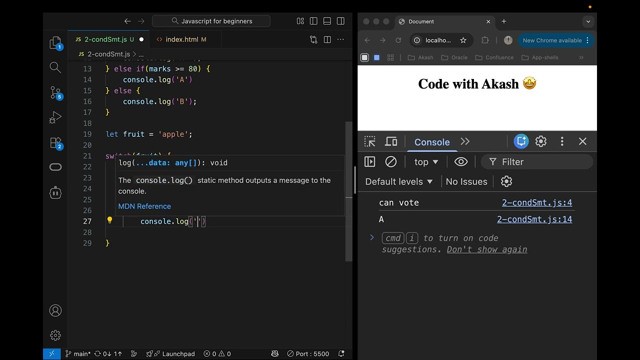The width and height of the screenshot is (640, 360).
Task: Expand hidden bookmarks with double chevron
Action: point(581,57)
